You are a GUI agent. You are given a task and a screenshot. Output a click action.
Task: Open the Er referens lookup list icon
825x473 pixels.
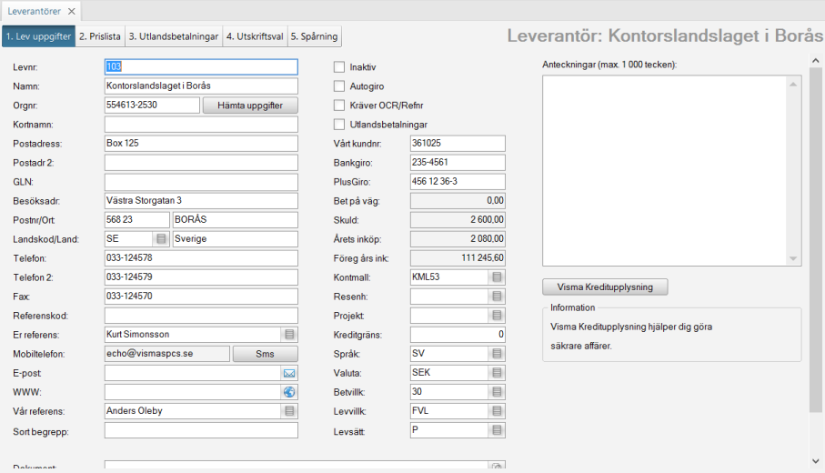pos(289,335)
